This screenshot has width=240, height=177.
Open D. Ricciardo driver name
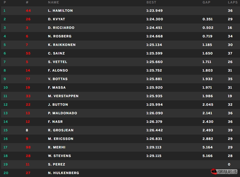(61, 28)
